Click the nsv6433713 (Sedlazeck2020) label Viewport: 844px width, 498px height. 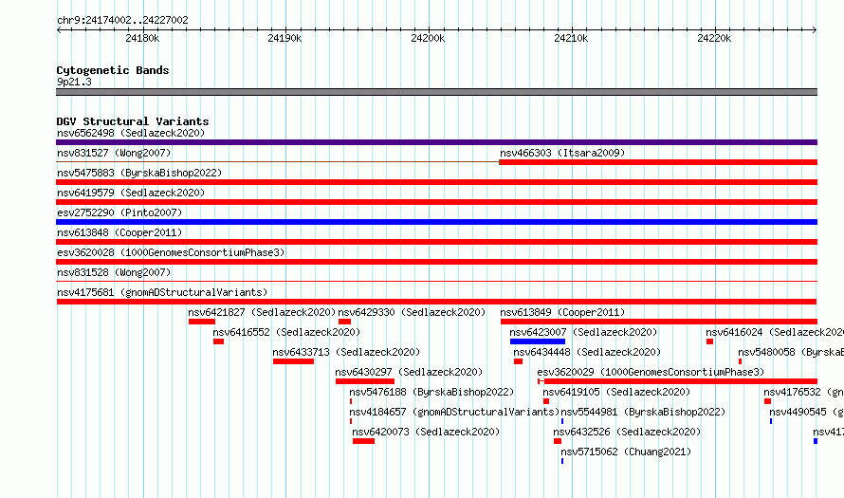click(x=346, y=352)
